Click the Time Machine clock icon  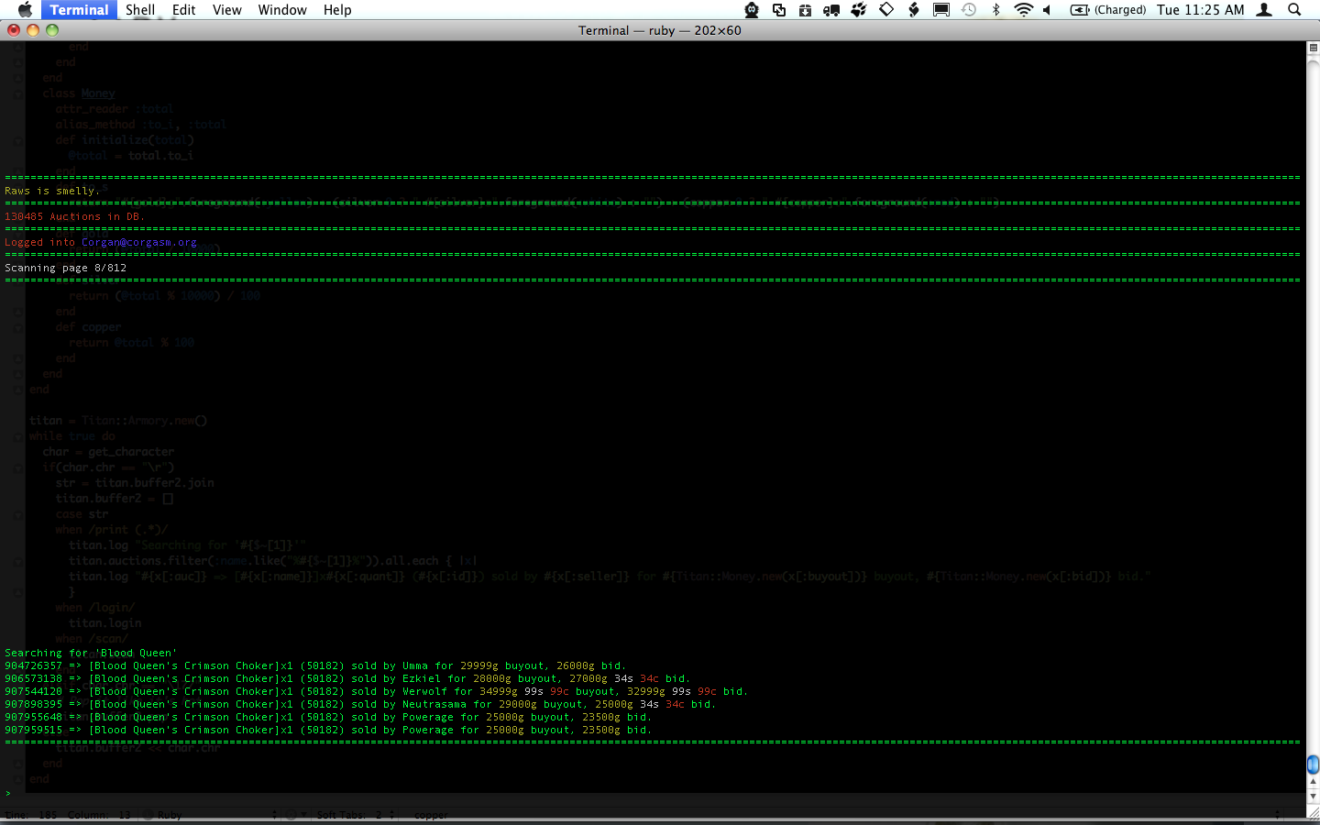(969, 9)
